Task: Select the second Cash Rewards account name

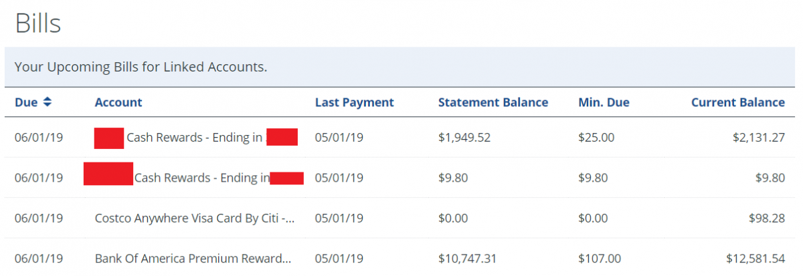Action: click(x=201, y=178)
